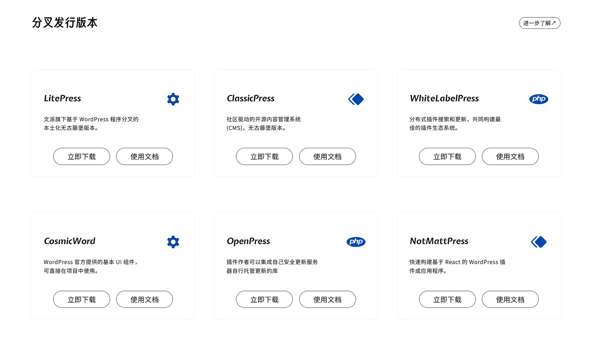Download LitePress with 立即下载 button
Viewport: 591px width, 354px height.
coord(82,157)
